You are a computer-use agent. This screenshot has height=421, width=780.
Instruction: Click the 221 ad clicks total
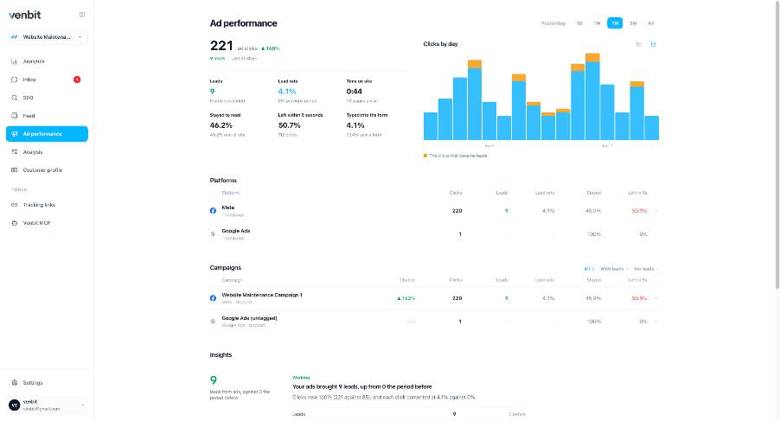pyautogui.click(x=221, y=46)
